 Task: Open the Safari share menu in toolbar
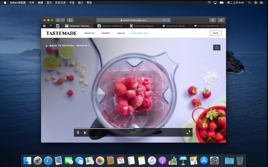coord(213,20)
